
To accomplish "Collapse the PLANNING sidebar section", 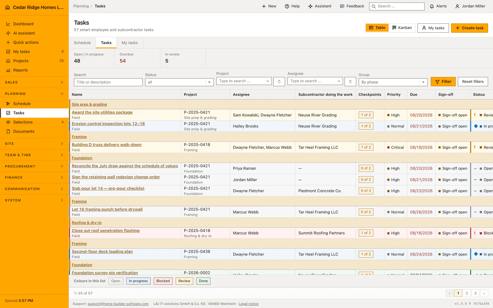I will pyautogui.click(x=34, y=94).
